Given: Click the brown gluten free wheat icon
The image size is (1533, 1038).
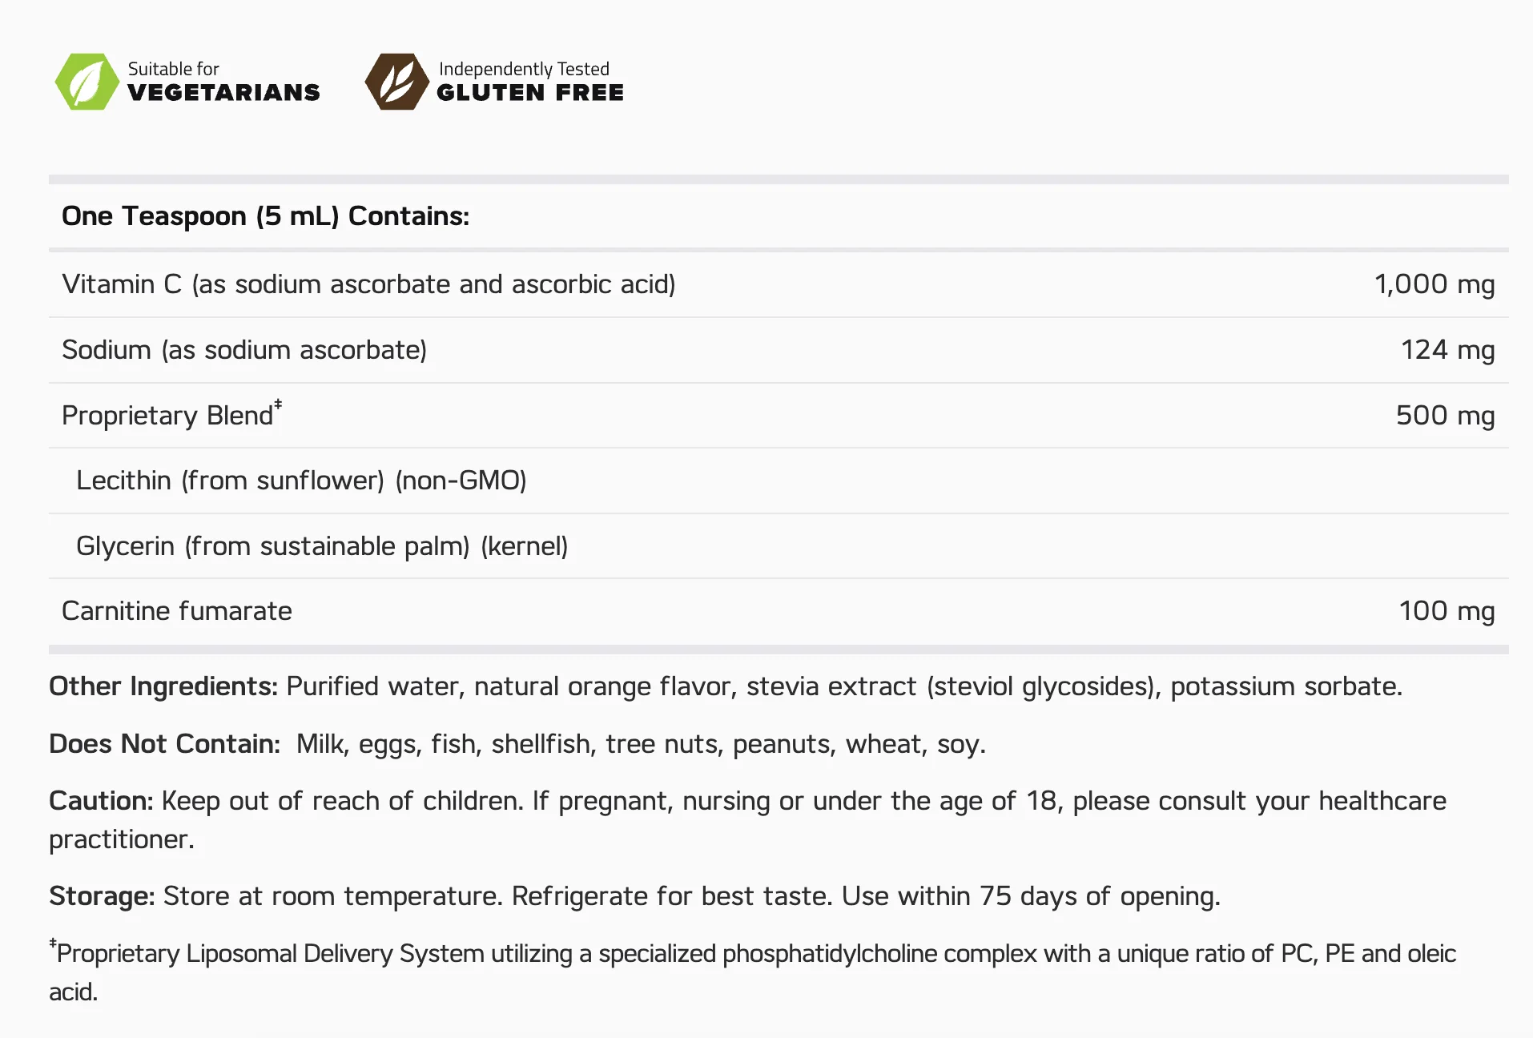Looking at the screenshot, I should (x=397, y=82).
